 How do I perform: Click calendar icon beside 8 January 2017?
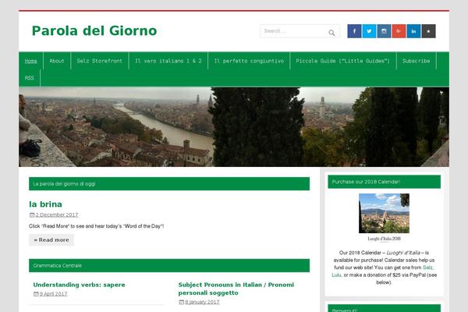[181, 302]
